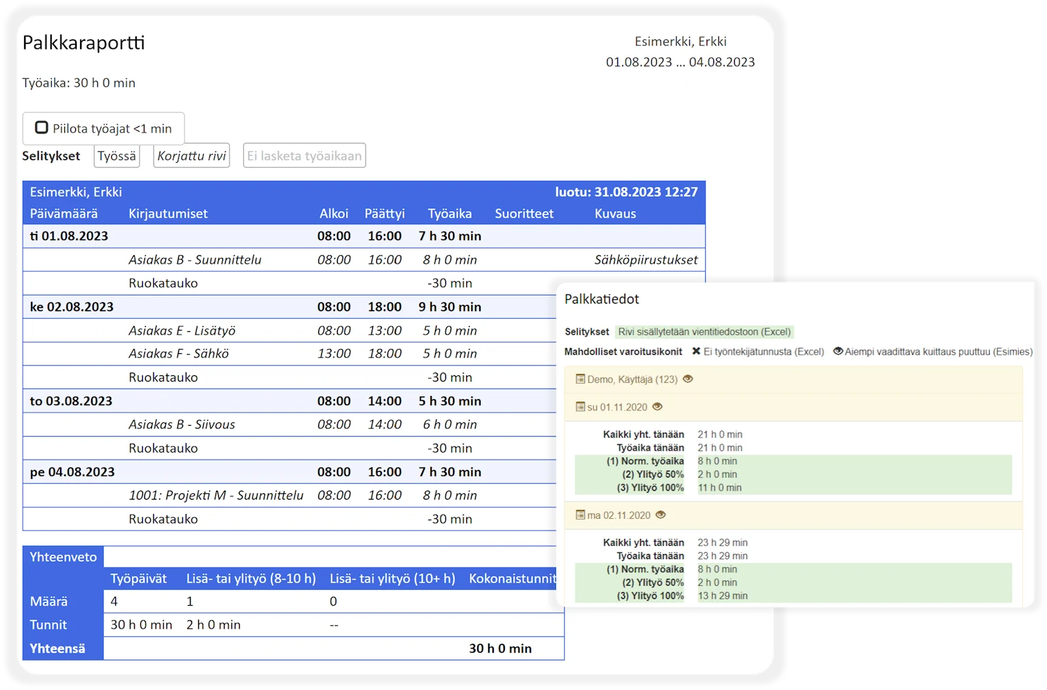
Task: Click list icon before ma 02.11.2020
Action: coord(580,515)
